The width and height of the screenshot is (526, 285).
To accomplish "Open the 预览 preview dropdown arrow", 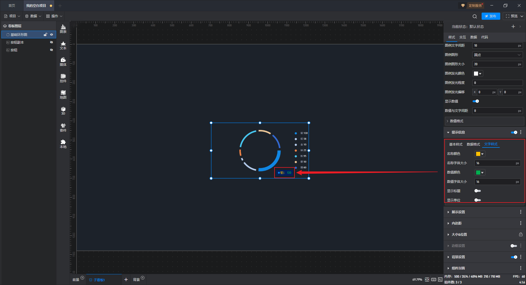I will tap(522, 16).
